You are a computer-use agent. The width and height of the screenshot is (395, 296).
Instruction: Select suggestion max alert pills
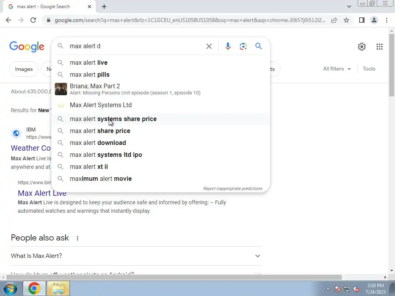[160, 75]
